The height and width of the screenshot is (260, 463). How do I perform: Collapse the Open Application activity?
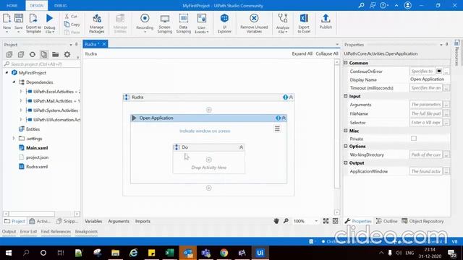(x=284, y=118)
